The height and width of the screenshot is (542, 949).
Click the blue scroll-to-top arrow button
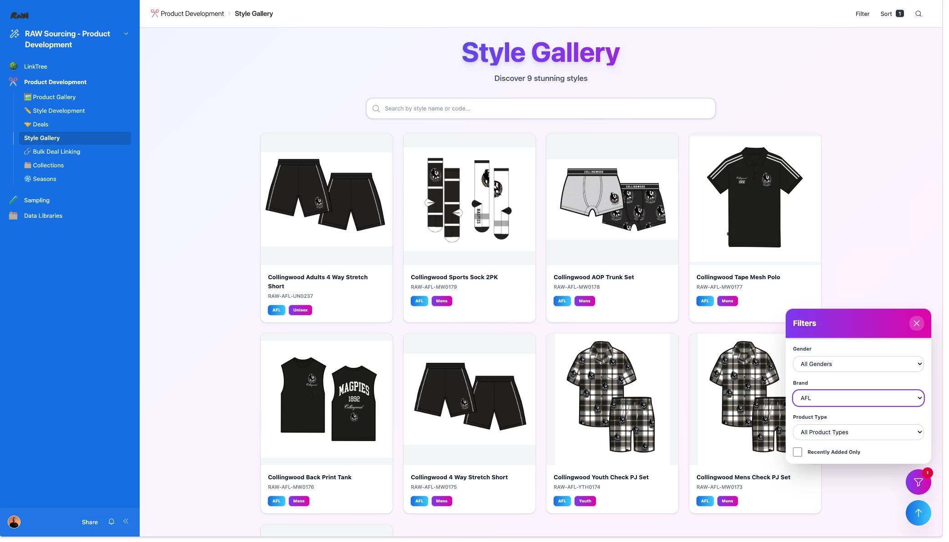(x=918, y=513)
